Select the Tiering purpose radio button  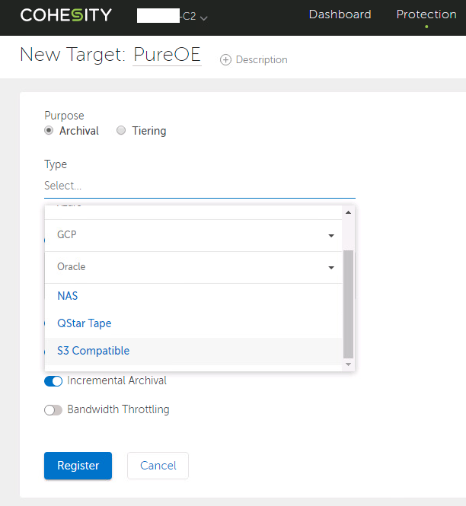click(121, 130)
